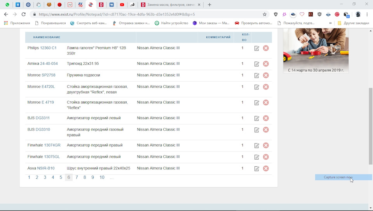This screenshot has height=211, width=373.
Task: Edit the Asva NSIR-B10 entry
Action: [x=256, y=169]
